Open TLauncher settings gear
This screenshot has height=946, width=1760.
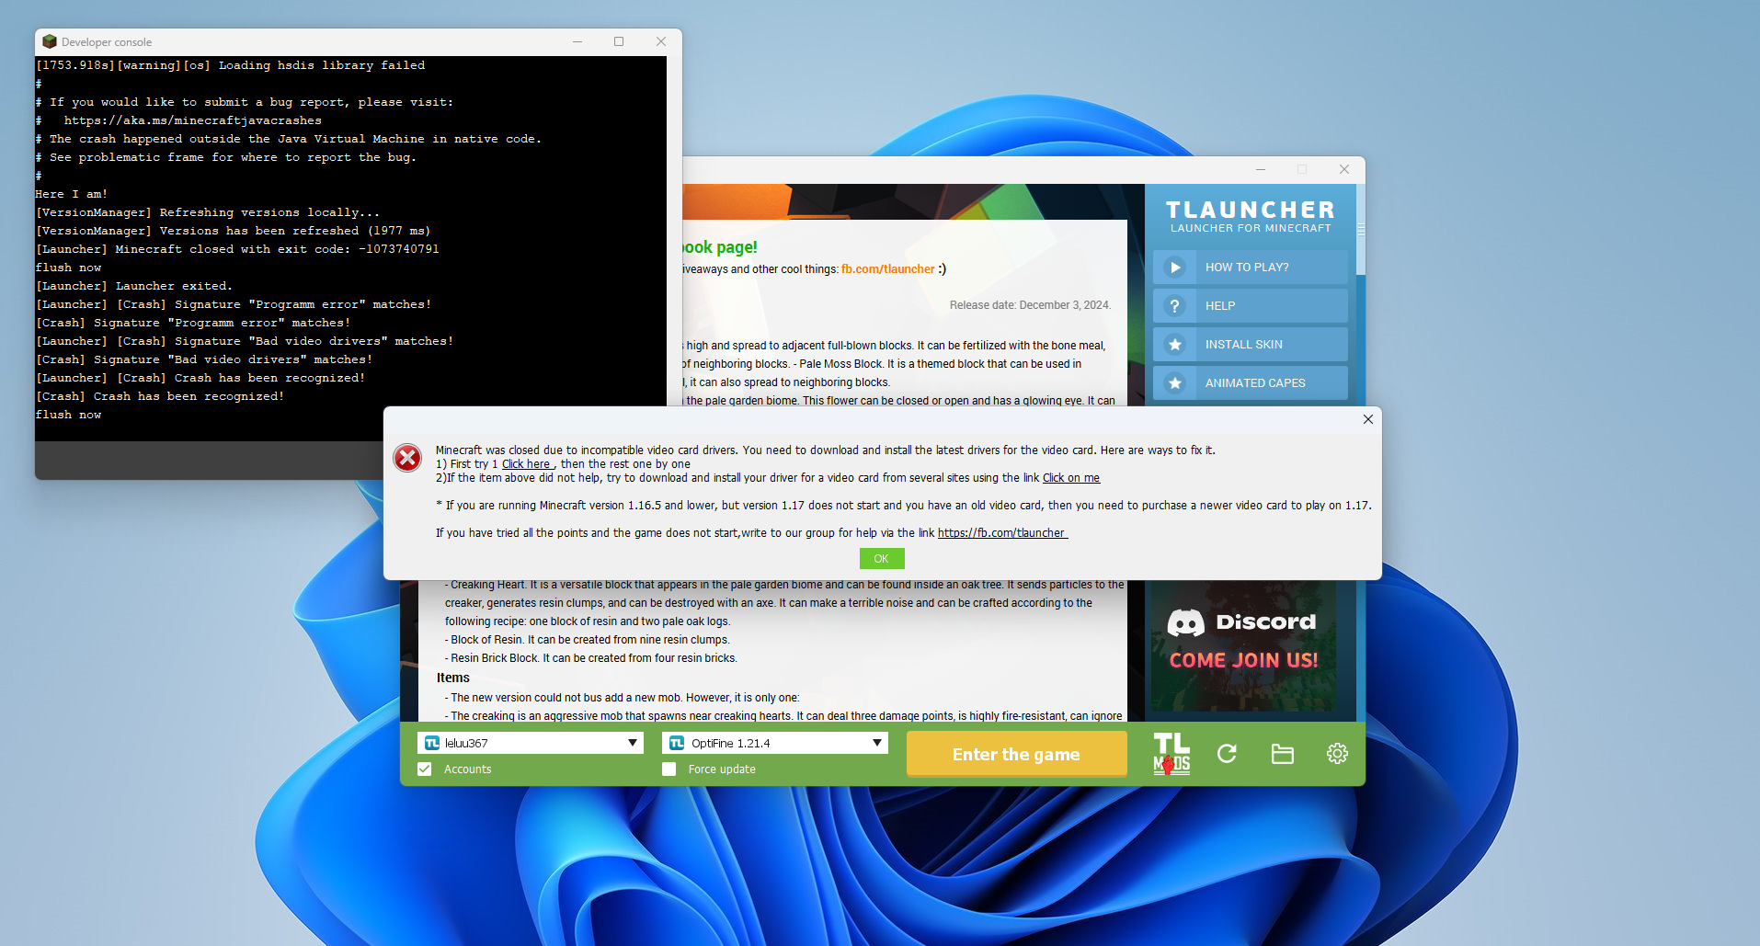[x=1337, y=754]
